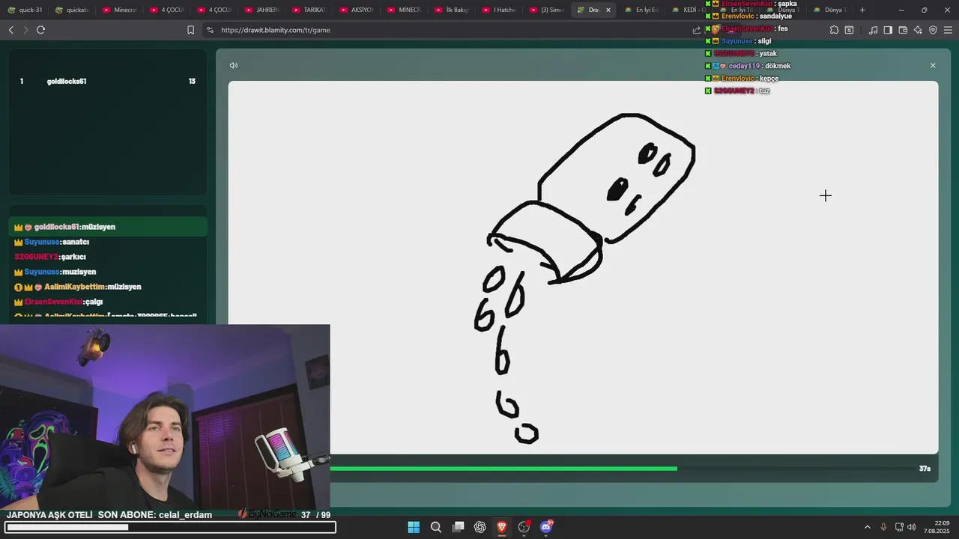Select player row goldilocks61 in scoreboard
This screenshot has width=959, height=539.
(108, 81)
